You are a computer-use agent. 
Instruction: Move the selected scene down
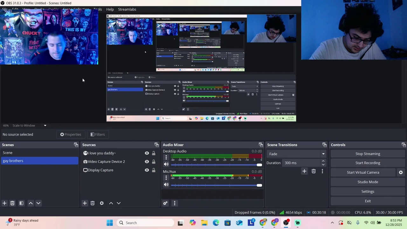point(38,203)
